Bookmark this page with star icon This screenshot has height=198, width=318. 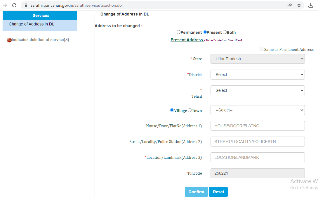299,6
